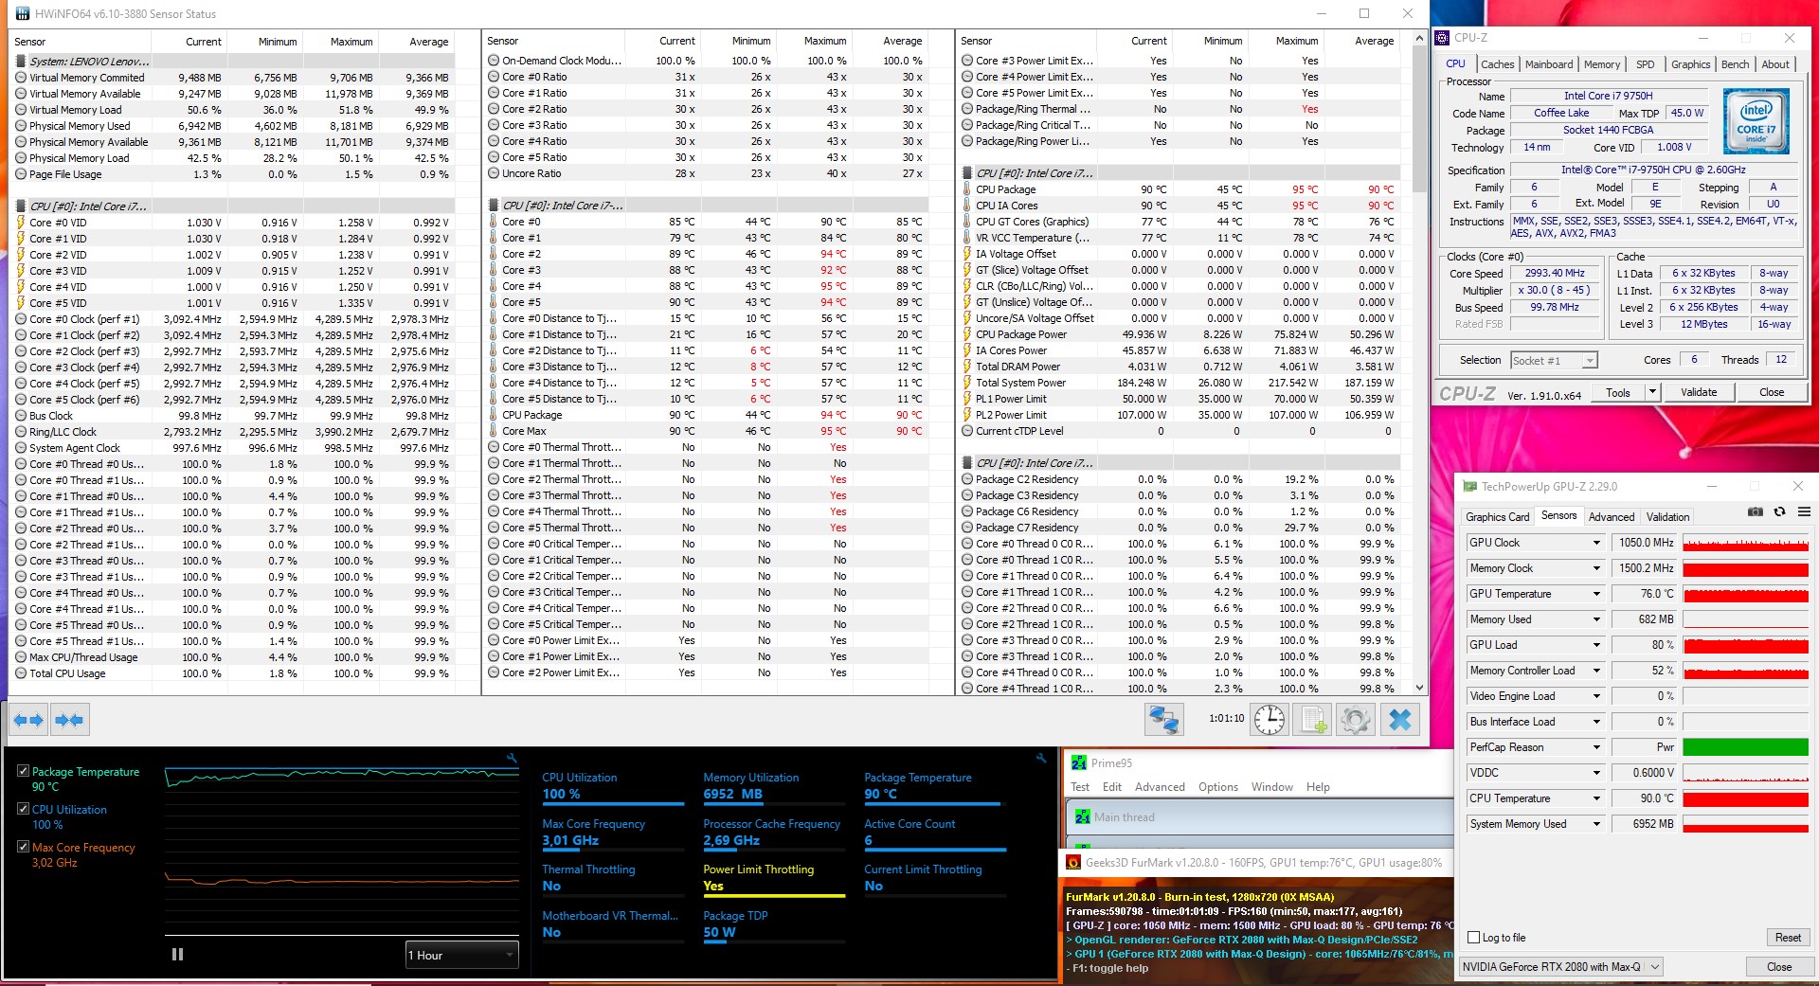Start sensor logging with the sheet icon
This screenshot has height=986, width=1819.
pos(1314,720)
